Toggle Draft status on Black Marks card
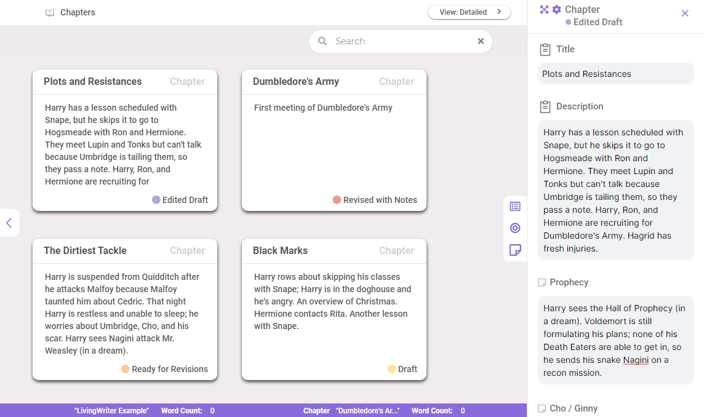This screenshot has width=704, height=417. coord(402,369)
